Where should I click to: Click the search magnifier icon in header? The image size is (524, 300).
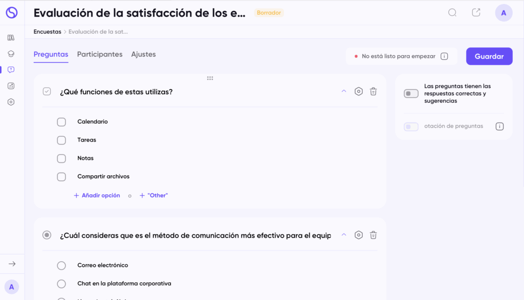[x=452, y=13]
